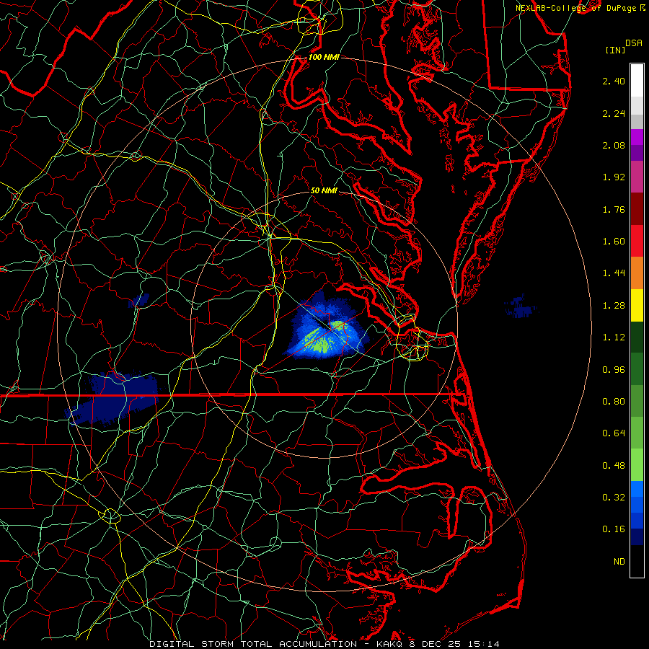649x649 pixels.
Task: Select the yellow legend swatch
Action: point(637,306)
